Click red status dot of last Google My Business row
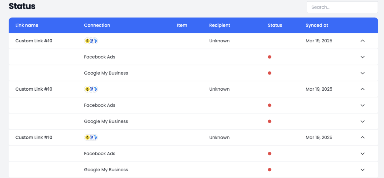 [x=269, y=170]
